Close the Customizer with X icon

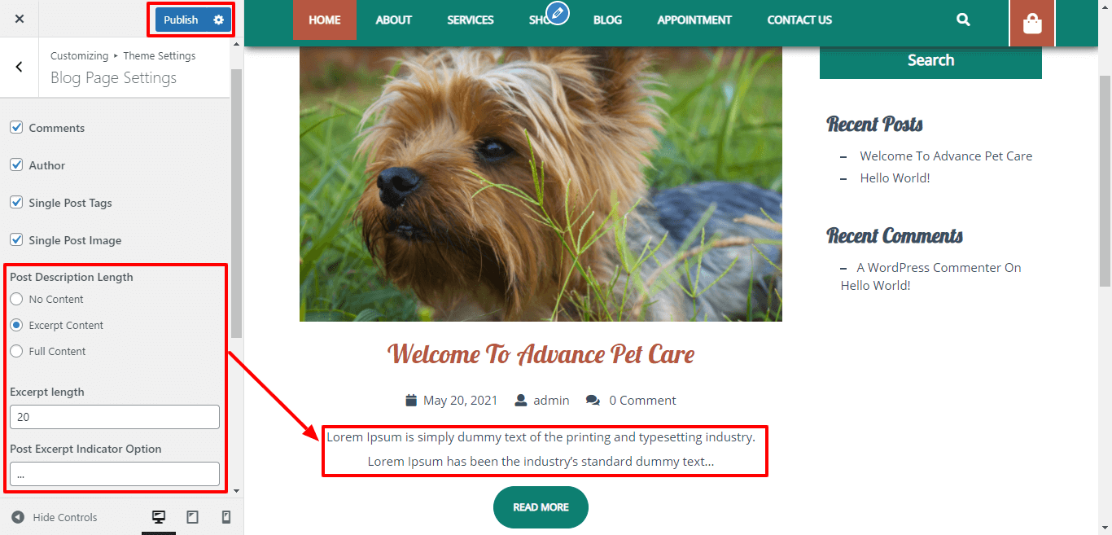click(20, 19)
